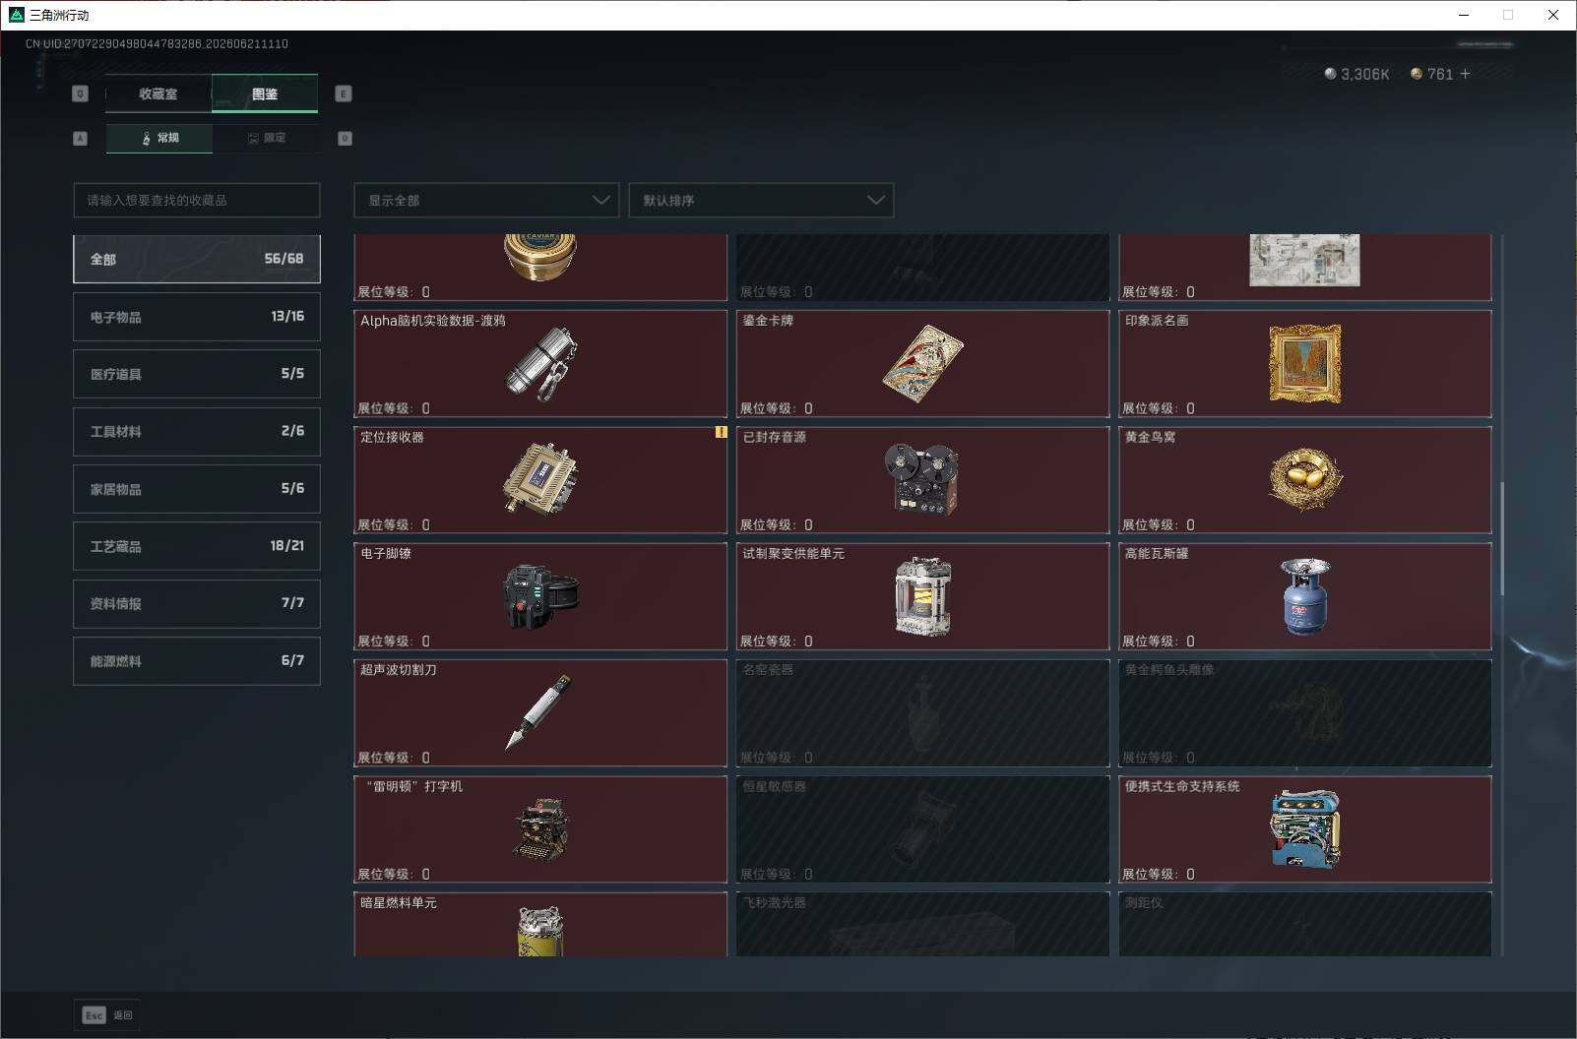
Task: Select the 便携式生命支持系统 icon
Action: tap(1304, 829)
